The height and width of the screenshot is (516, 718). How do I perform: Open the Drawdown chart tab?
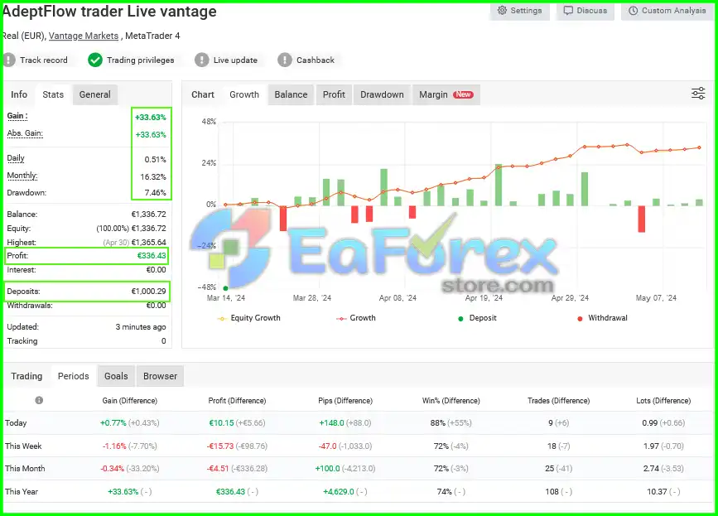pyautogui.click(x=382, y=94)
